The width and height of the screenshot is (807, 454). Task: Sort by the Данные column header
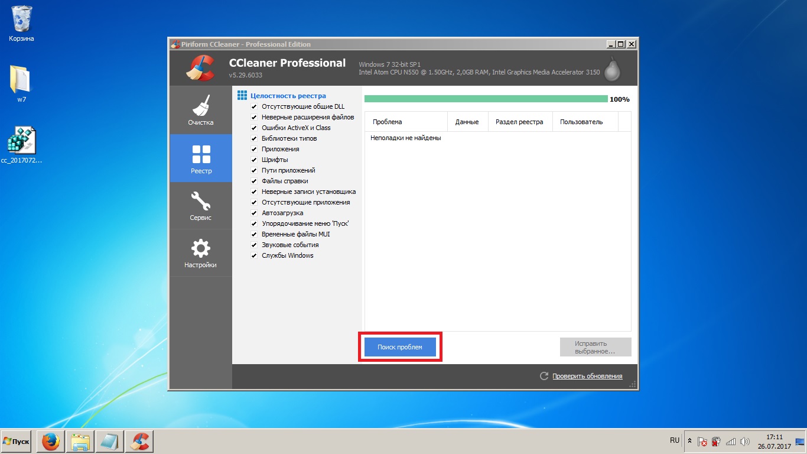click(x=467, y=122)
